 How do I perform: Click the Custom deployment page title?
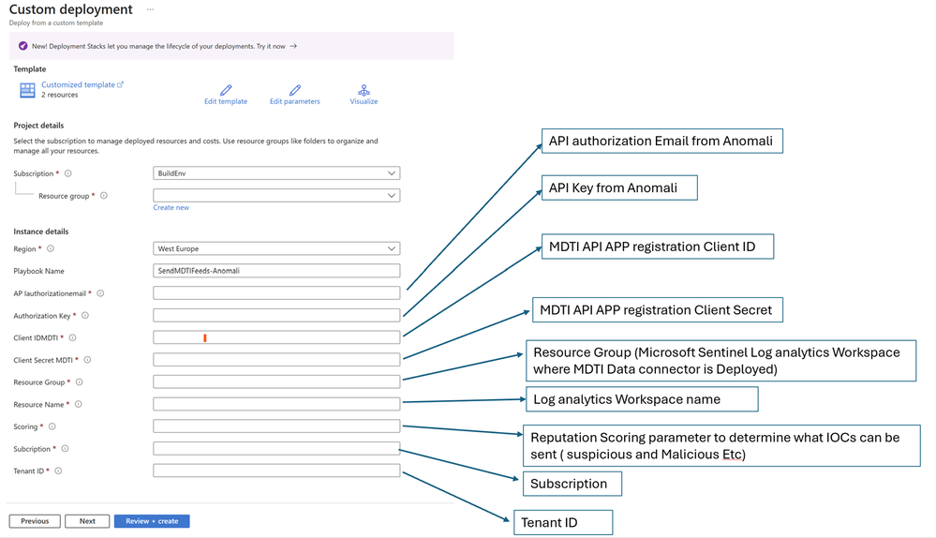71,9
